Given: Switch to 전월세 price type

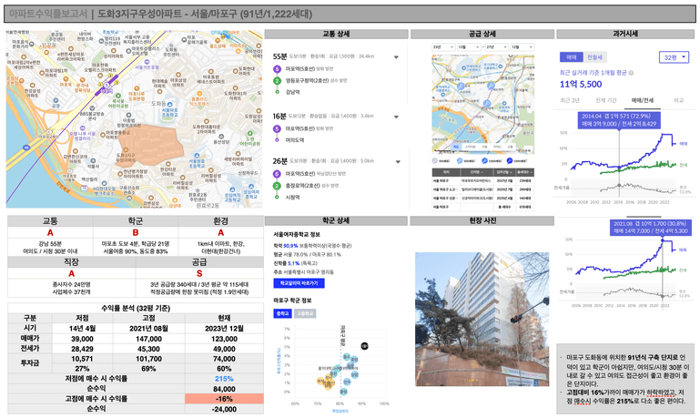Looking at the screenshot, I should pyautogui.click(x=594, y=57).
